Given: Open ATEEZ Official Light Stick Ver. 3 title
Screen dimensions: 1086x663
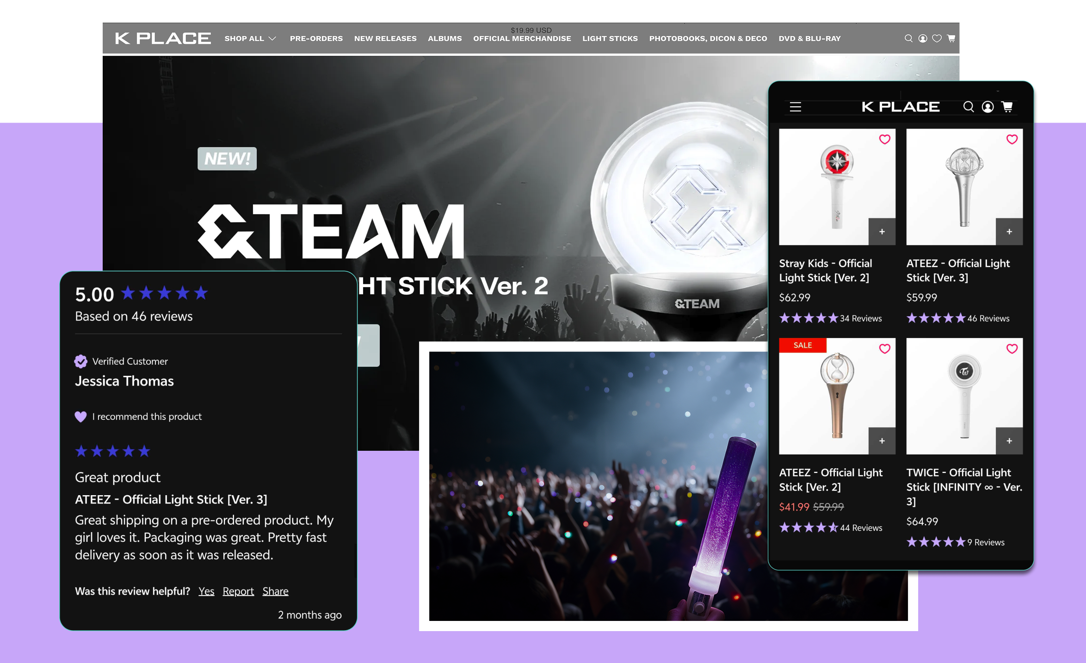Looking at the screenshot, I should [958, 270].
